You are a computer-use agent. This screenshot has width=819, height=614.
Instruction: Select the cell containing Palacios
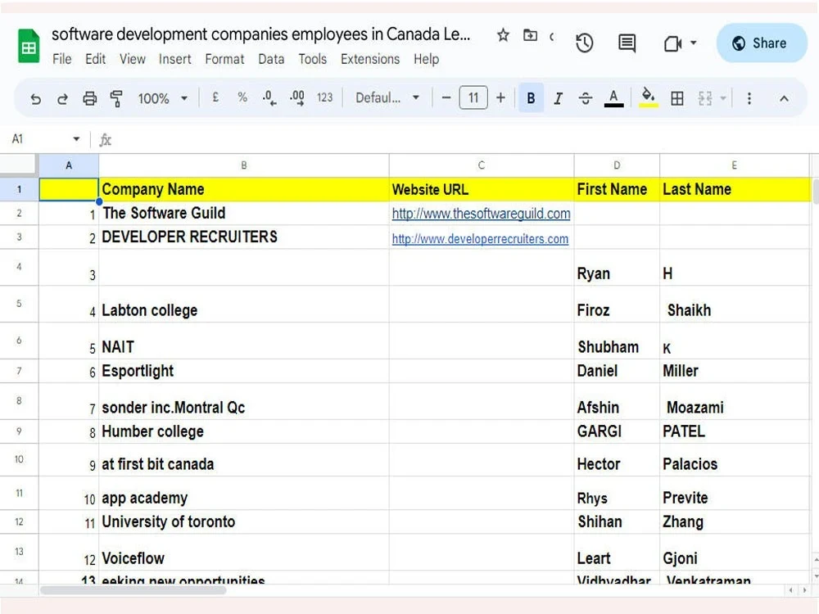[735, 460]
